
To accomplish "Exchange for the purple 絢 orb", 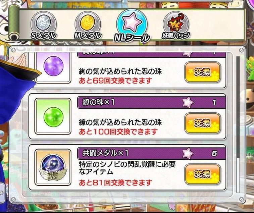I will pyautogui.click(x=203, y=72).
